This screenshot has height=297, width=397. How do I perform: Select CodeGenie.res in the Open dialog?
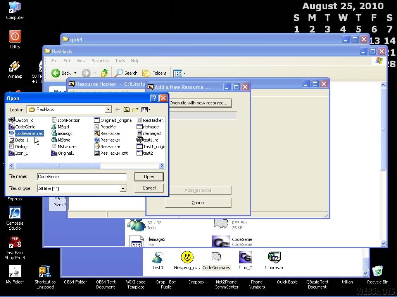26,133
